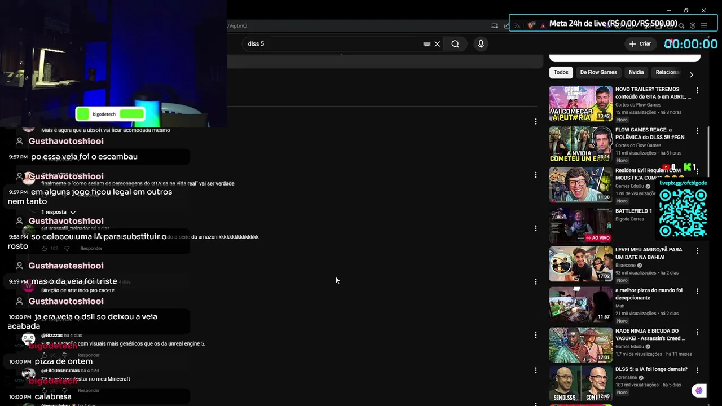722x406 pixels.
Task: Open options for FLOW GAMES REAGE video
Action: click(697, 131)
